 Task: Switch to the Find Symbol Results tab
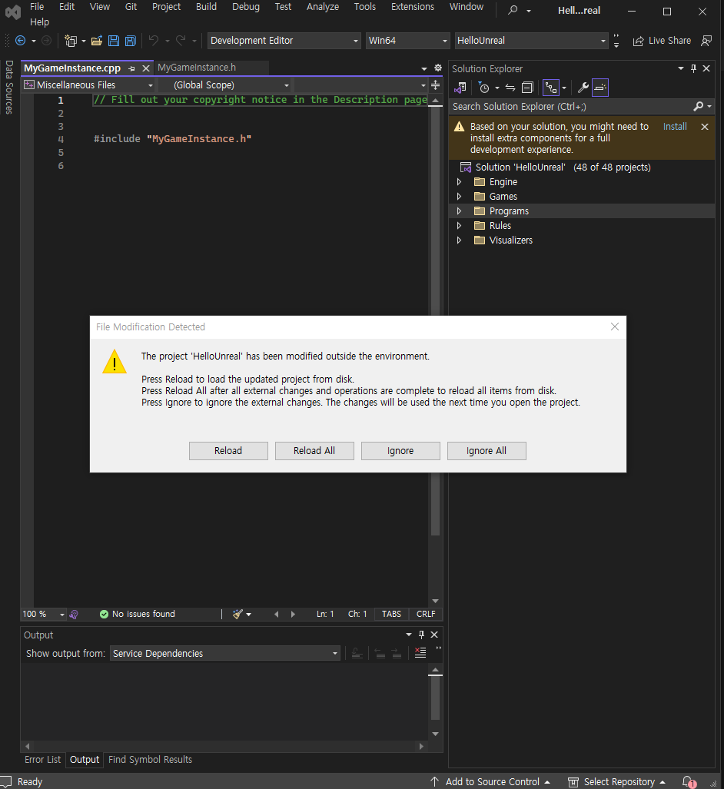(x=150, y=759)
